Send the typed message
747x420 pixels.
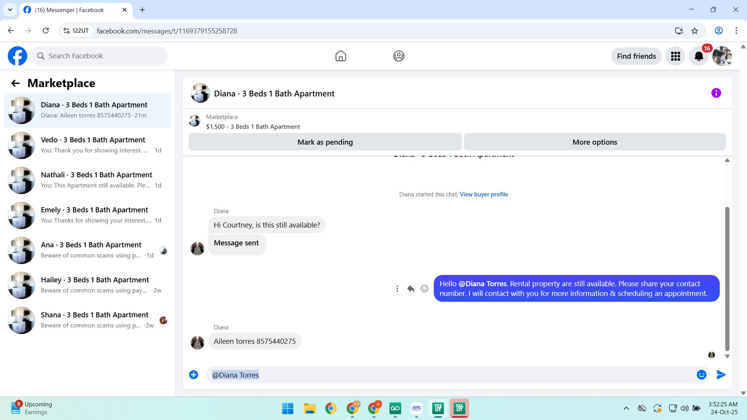[x=721, y=375]
